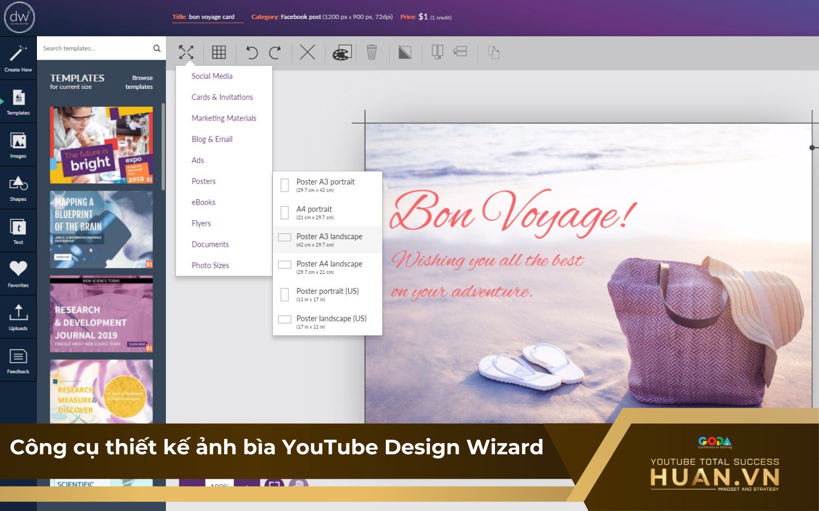819x511 pixels.
Task: Open the Images sidebar panel
Action: coord(18,145)
